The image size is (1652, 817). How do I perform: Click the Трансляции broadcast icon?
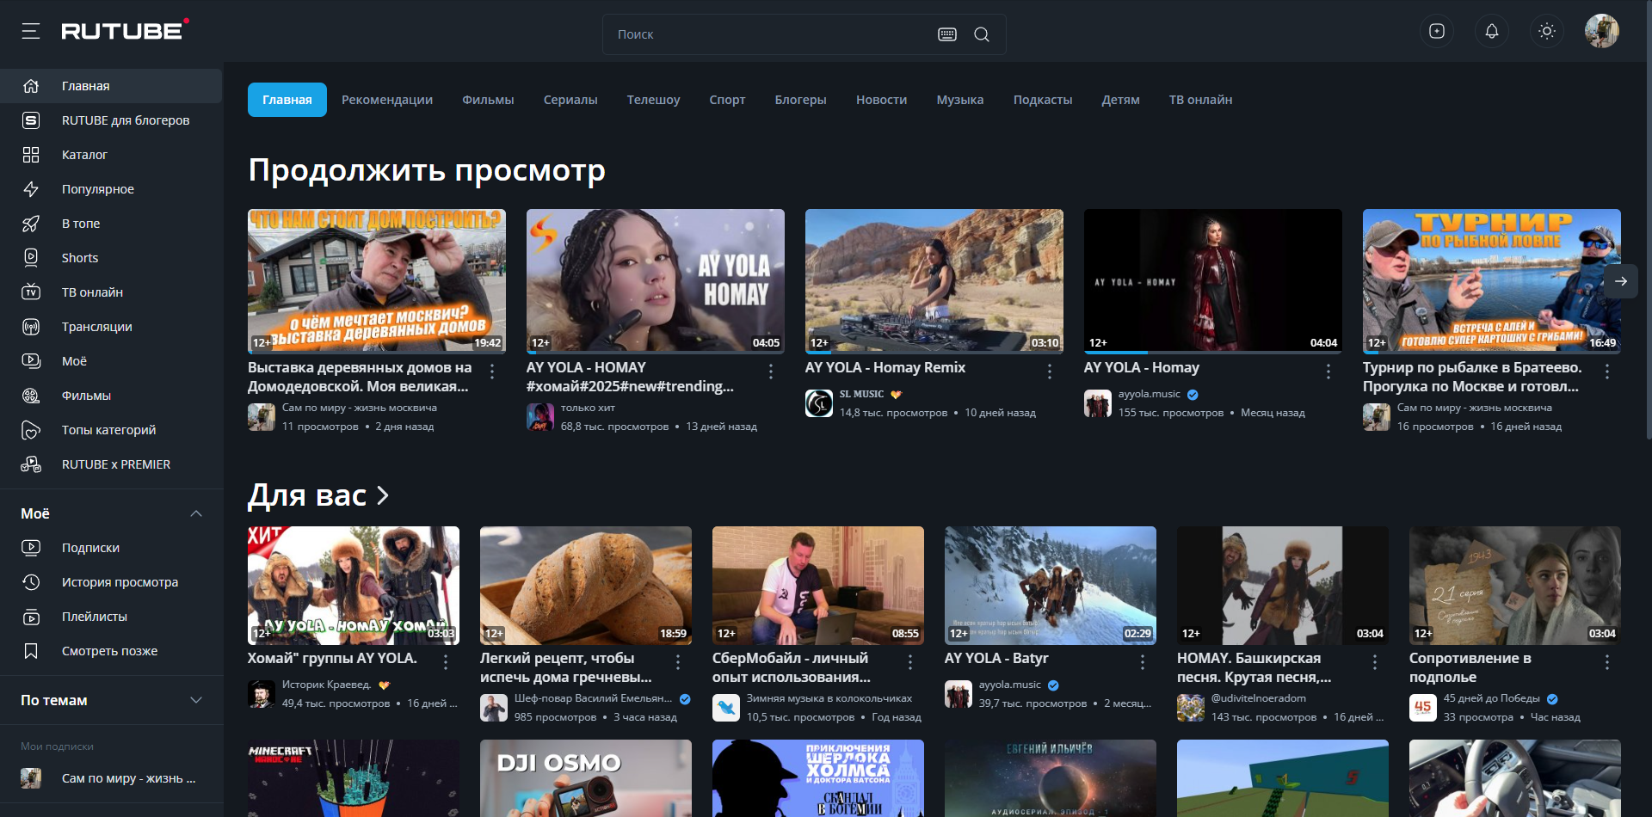[x=31, y=326]
